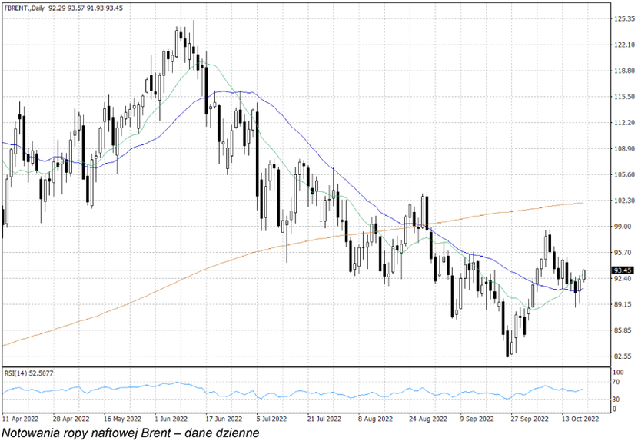Click the last candlestick on the chart
The image size is (638, 441).
click(584, 274)
